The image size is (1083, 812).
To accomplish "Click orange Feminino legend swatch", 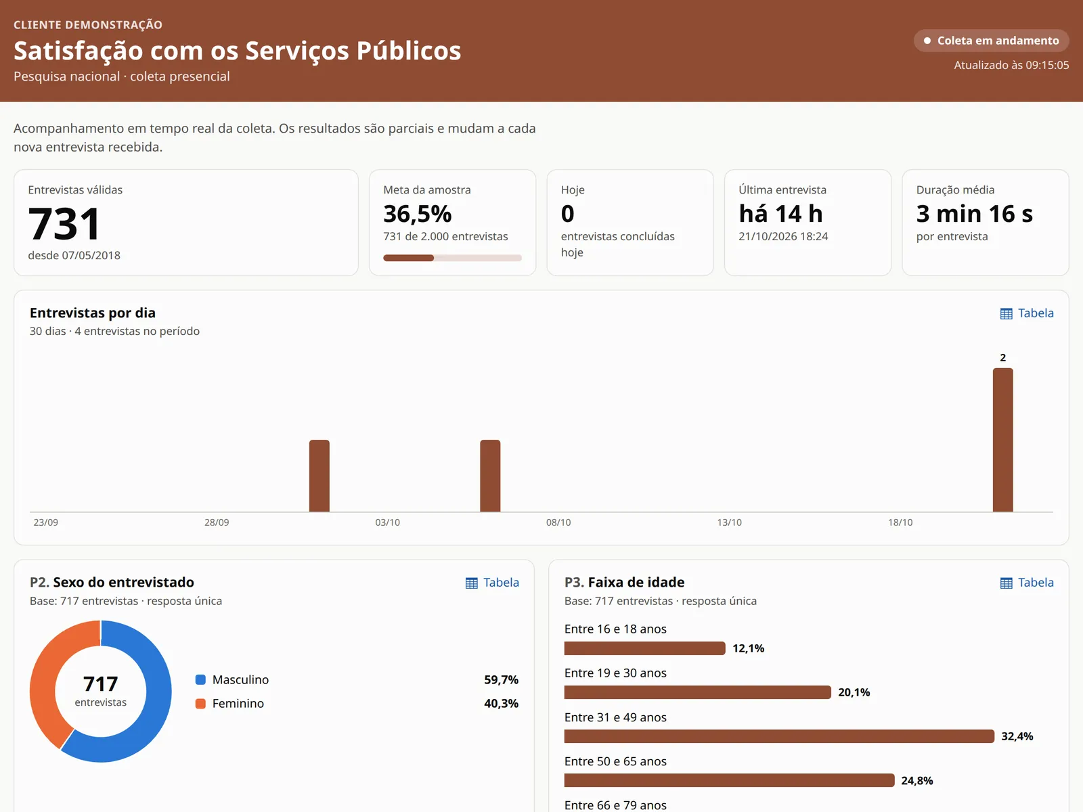I will pos(200,704).
